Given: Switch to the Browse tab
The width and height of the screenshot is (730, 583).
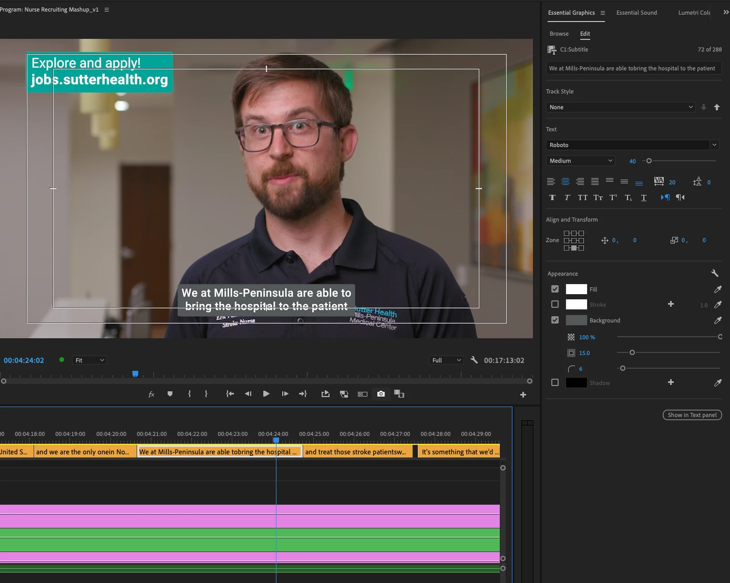Looking at the screenshot, I should (559, 34).
